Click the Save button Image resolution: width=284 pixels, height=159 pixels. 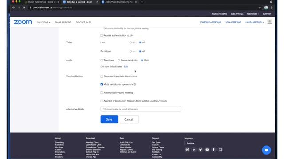click(109, 119)
